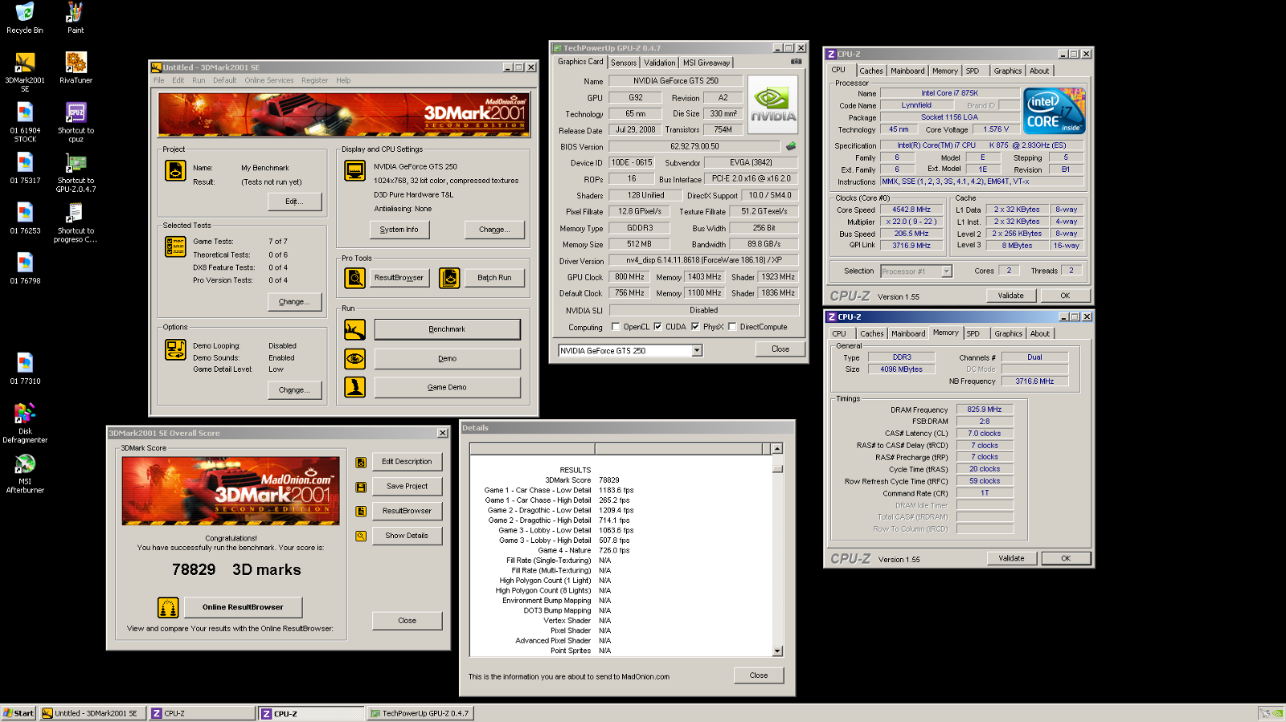The image size is (1286, 722).
Task: Open MSI Afterburner desktop icon
Action: [25, 474]
